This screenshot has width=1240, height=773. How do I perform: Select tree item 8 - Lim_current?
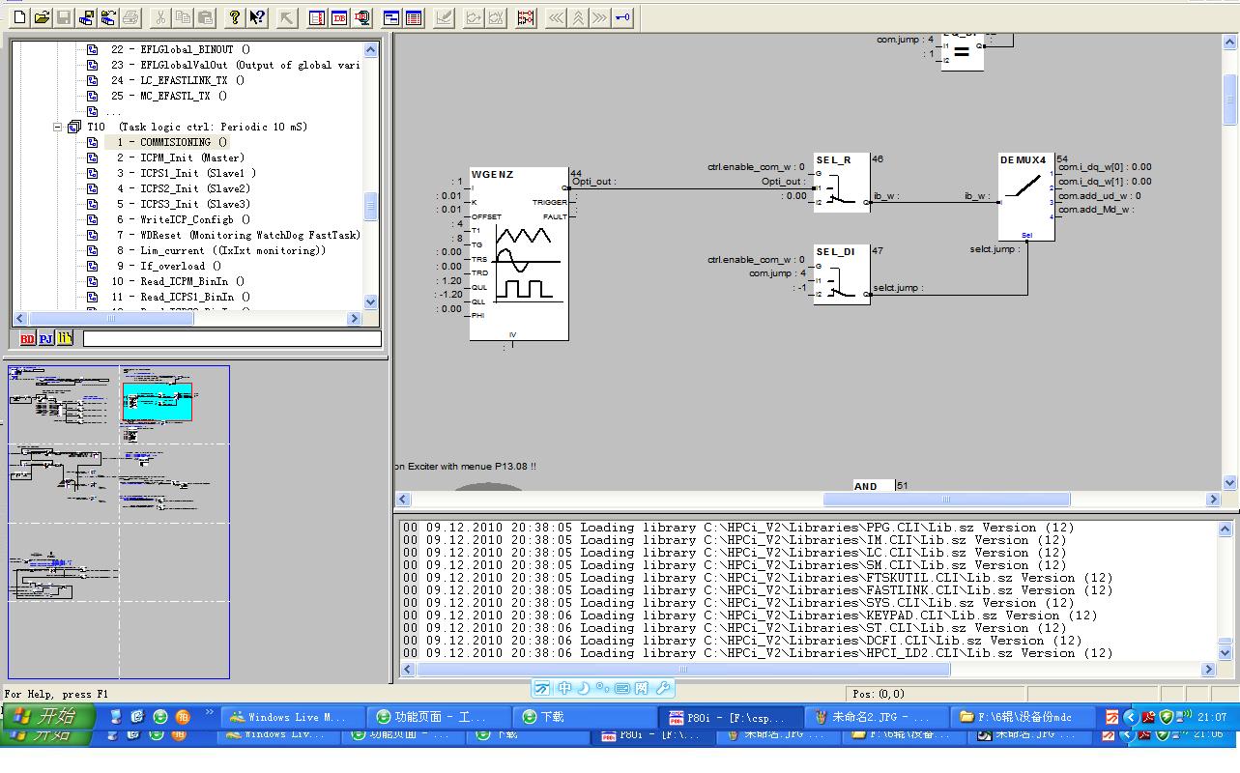click(x=232, y=250)
